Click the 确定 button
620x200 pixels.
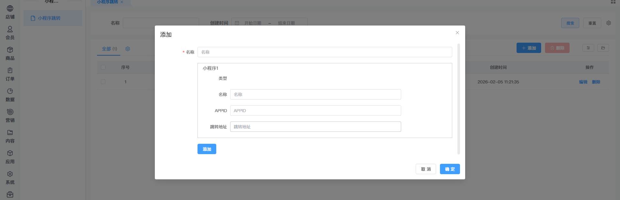pyautogui.click(x=450, y=169)
